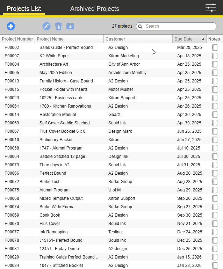The width and height of the screenshot is (223, 269).
Task: Click customer GearX
Action: click(114, 115)
